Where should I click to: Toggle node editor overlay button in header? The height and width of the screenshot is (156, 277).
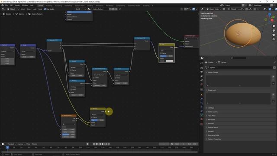coord(193,9)
